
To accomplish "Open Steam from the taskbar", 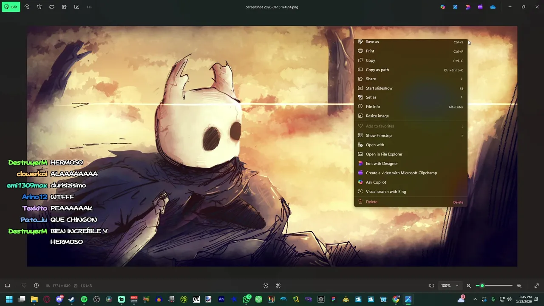I will [71, 300].
